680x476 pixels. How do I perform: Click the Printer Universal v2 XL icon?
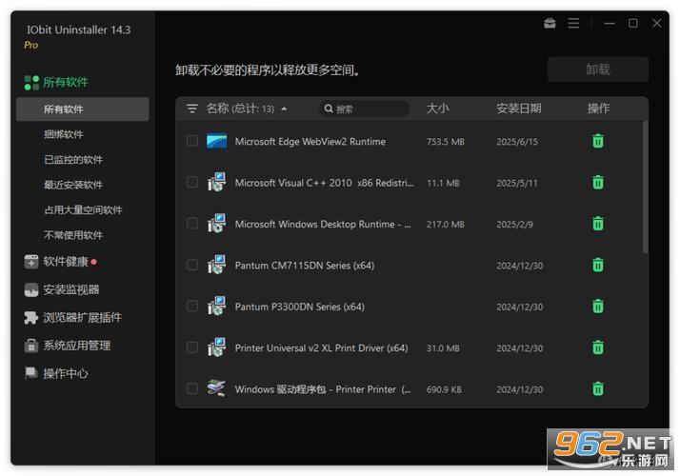click(216, 347)
